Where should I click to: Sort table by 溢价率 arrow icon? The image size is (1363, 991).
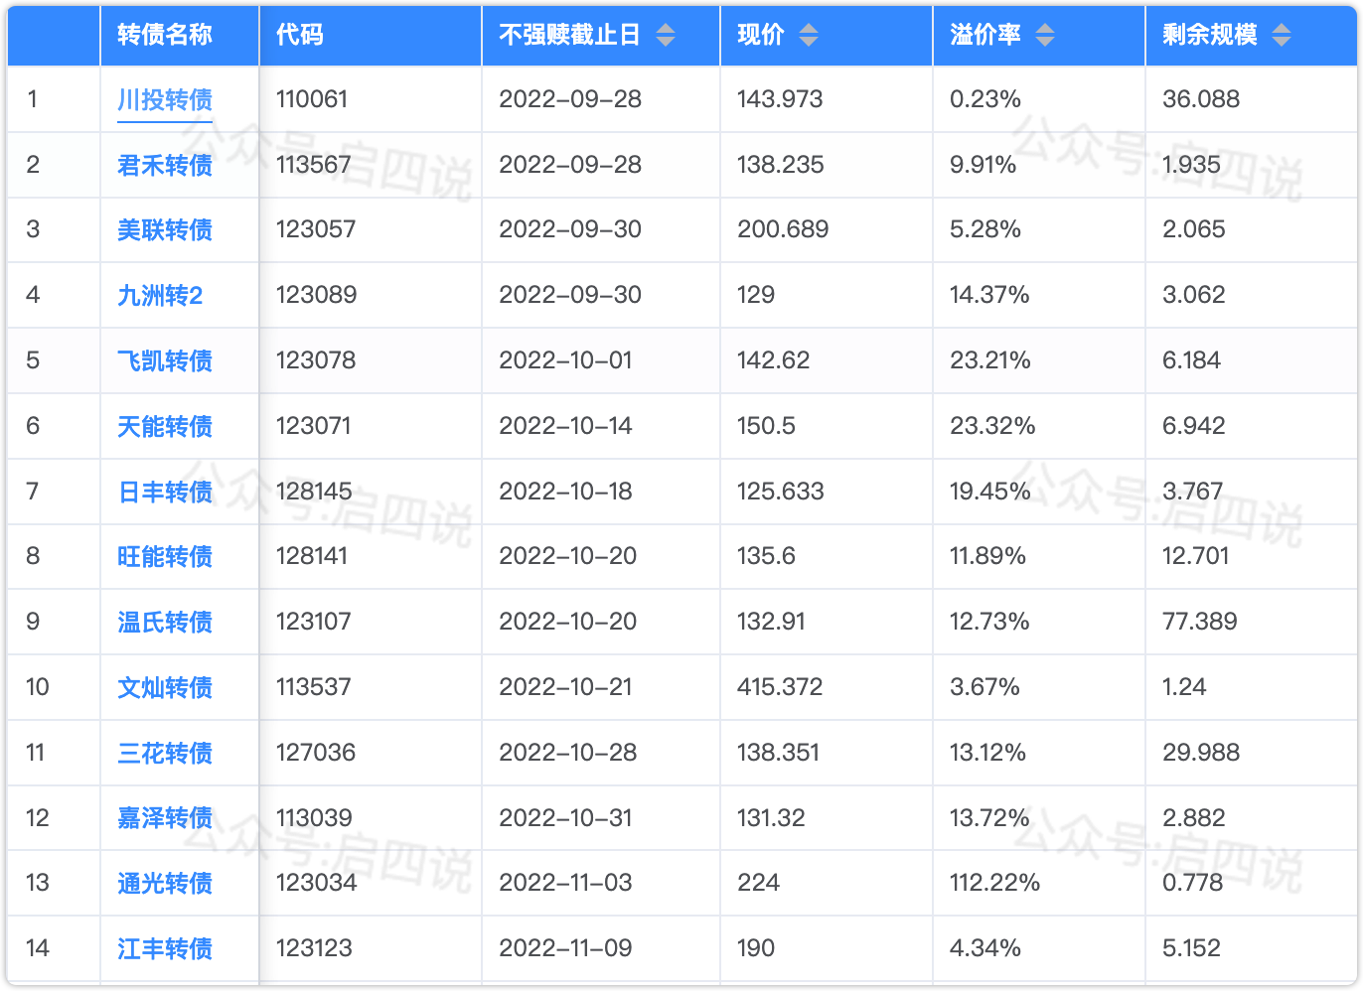[1044, 36]
